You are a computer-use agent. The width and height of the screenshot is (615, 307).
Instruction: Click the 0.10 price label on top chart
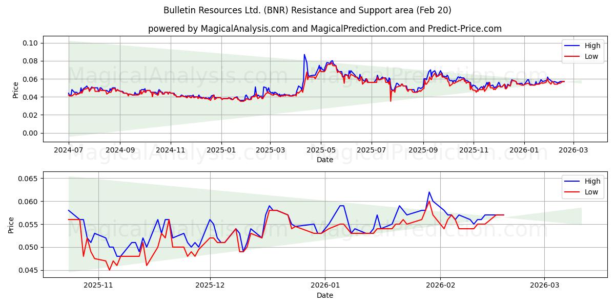point(30,43)
